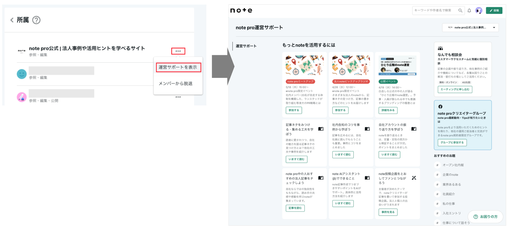Click the note pro公式 account name in list

coord(87,48)
